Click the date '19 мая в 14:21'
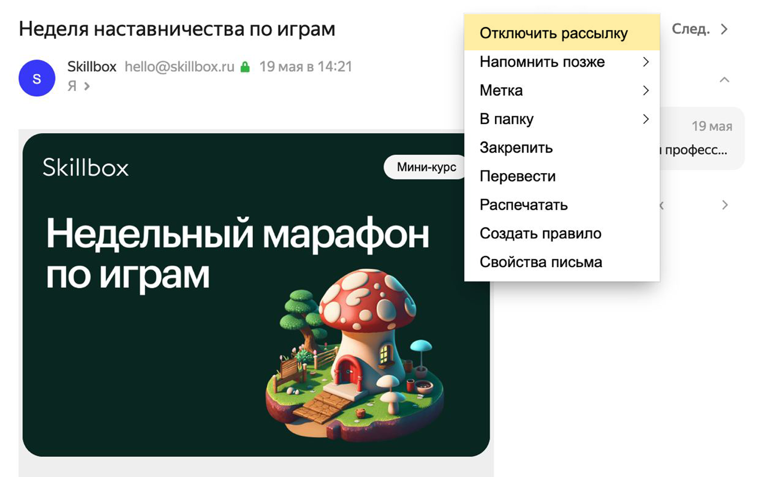Screen dimensions: 764x477 (306, 66)
